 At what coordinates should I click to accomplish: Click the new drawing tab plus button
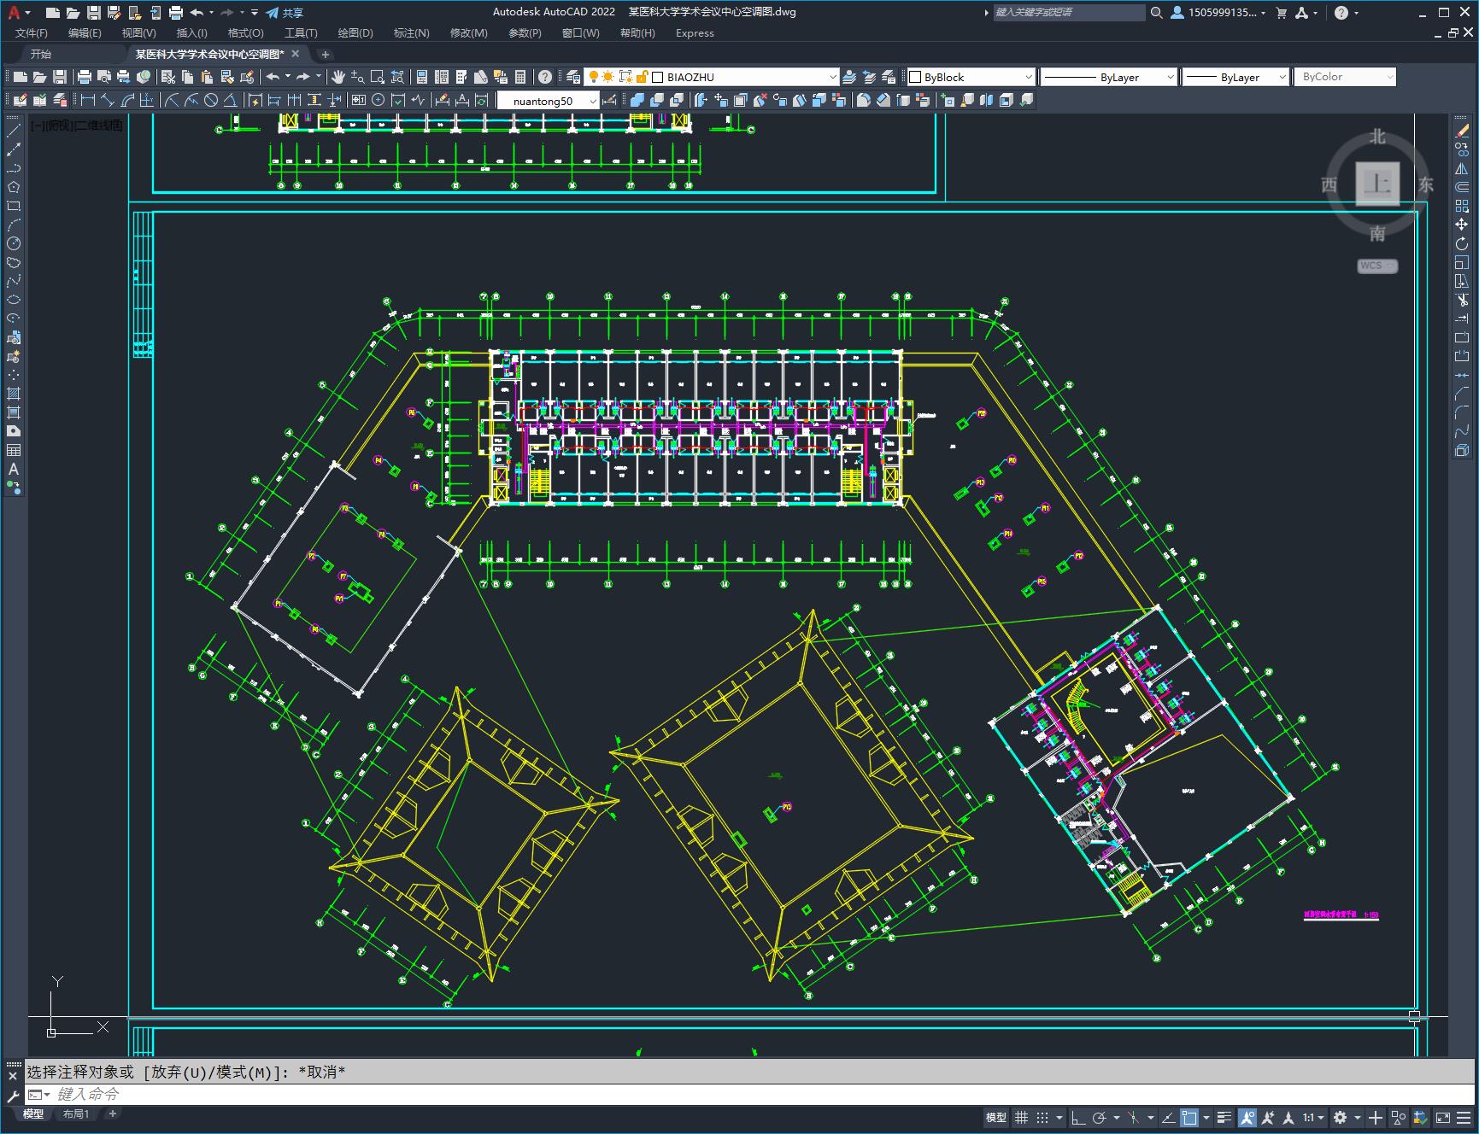click(x=325, y=55)
